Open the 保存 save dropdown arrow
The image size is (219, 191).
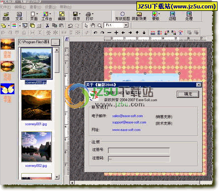tap(80, 14)
